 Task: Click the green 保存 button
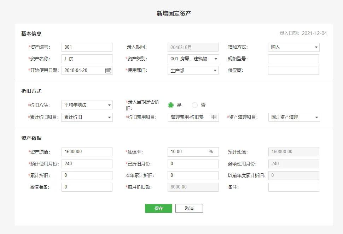click(x=158, y=208)
